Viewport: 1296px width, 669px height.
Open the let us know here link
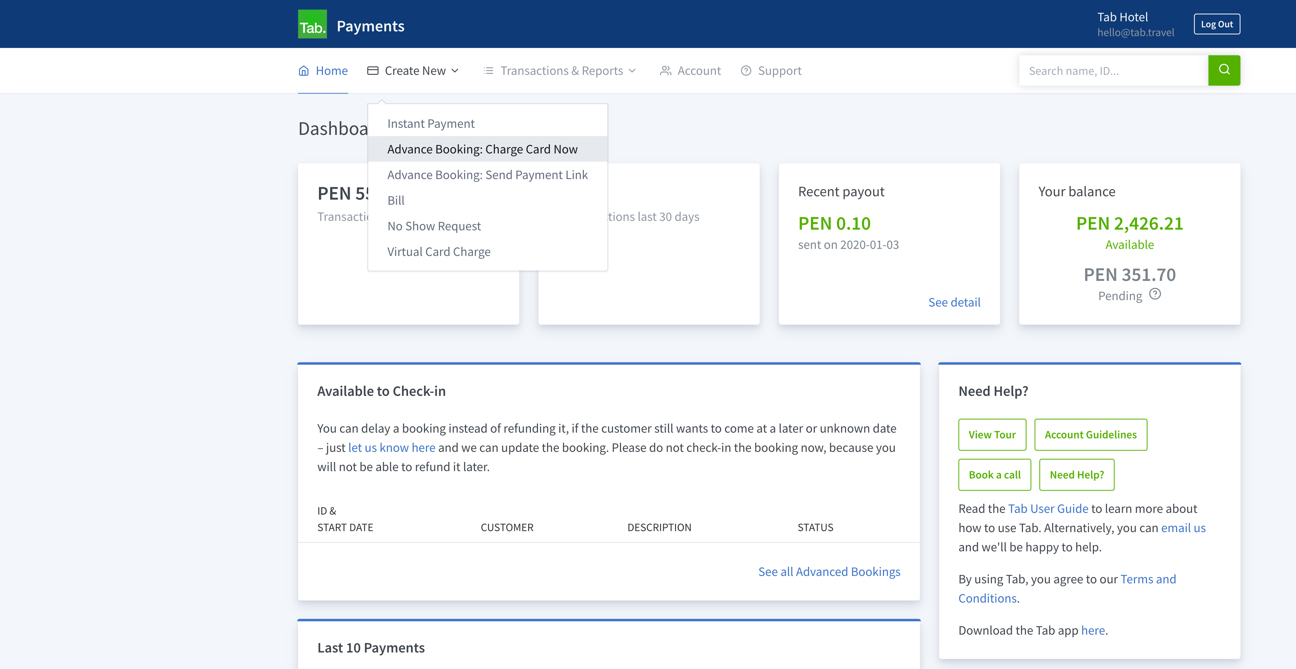pyautogui.click(x=391, y=447)
